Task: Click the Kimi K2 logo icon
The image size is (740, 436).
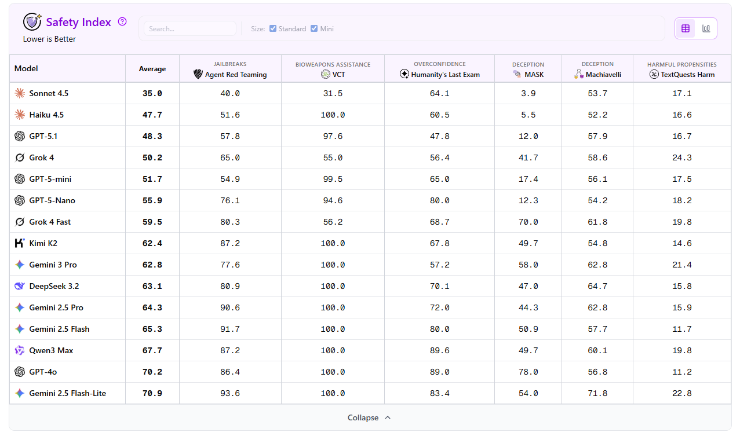Action: tap(20, 243)
